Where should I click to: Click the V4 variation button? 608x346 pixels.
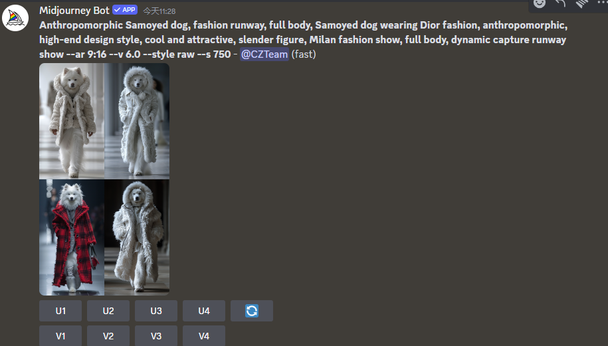pyautogui.click(x=204, y=335)
